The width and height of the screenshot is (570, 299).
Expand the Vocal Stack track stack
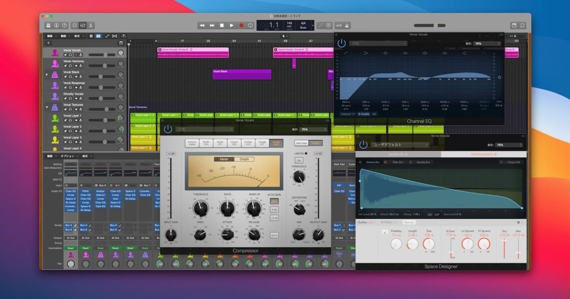[46, 74]
